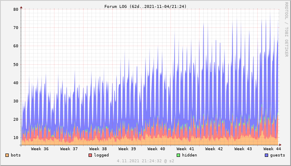Select the "guests" legend label
The height and width of the screenshot is (166, 291).
coord(278,155)
